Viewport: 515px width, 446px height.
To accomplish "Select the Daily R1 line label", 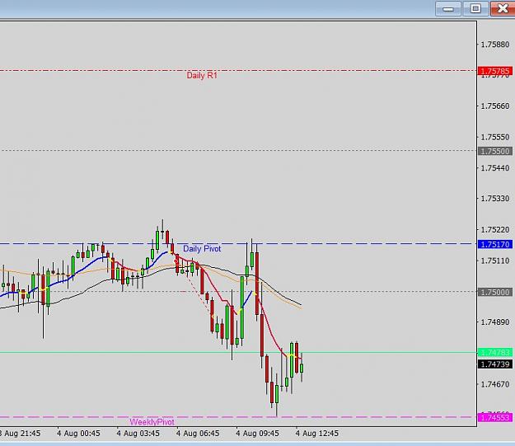I will (x=202, y=75).
